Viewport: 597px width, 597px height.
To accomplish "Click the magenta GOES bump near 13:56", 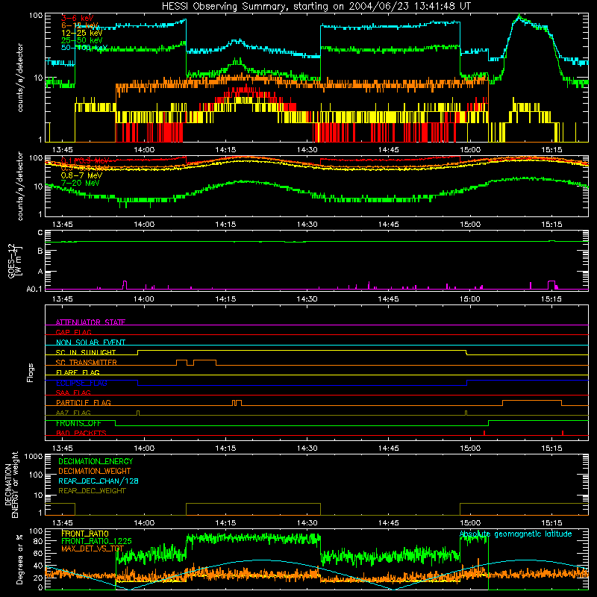I will (125, 285).
